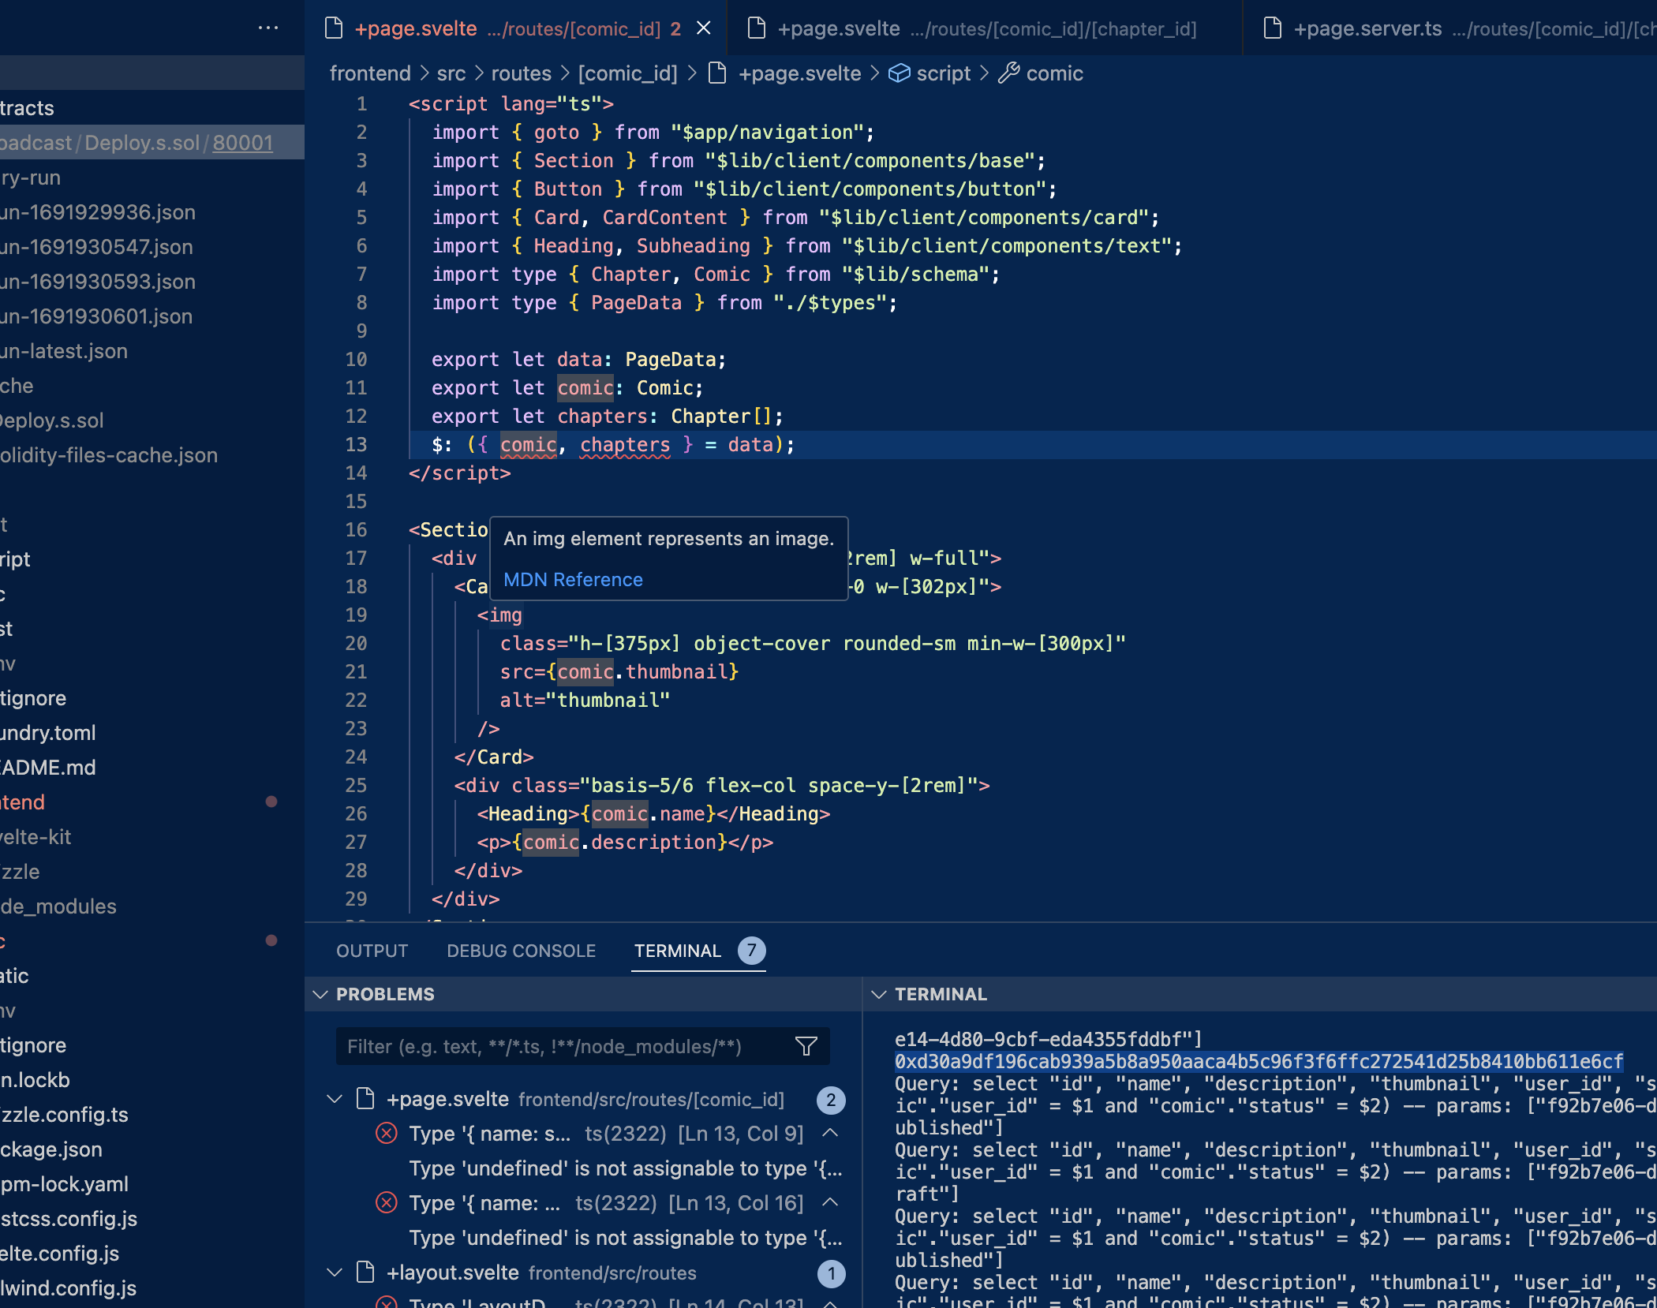The width and height of the screenshot is (1657, 1308).
Task: Open olidity-files-cache.json in the explorer
Action: 109,455
